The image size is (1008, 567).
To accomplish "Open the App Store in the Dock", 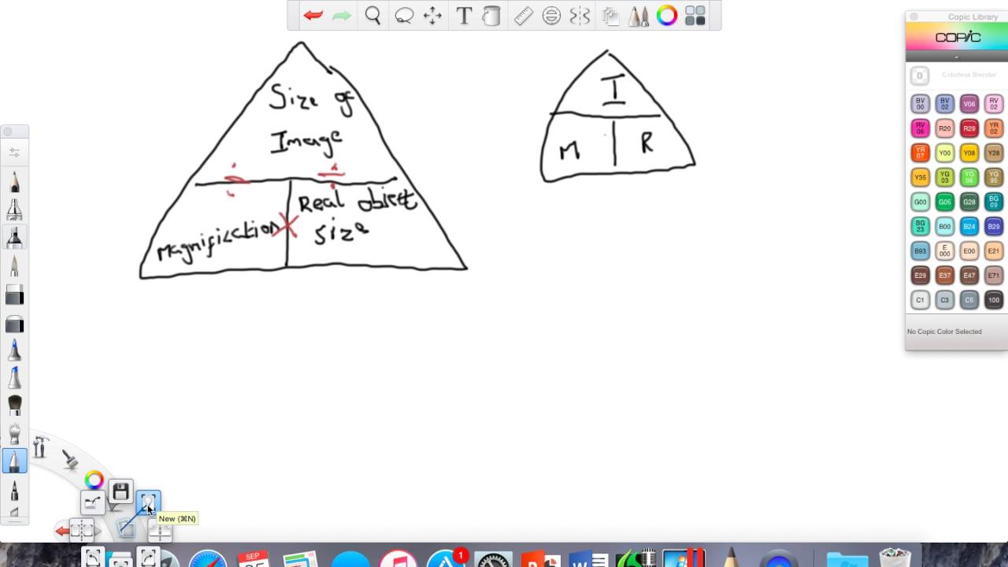I will (x=446, y=559).
